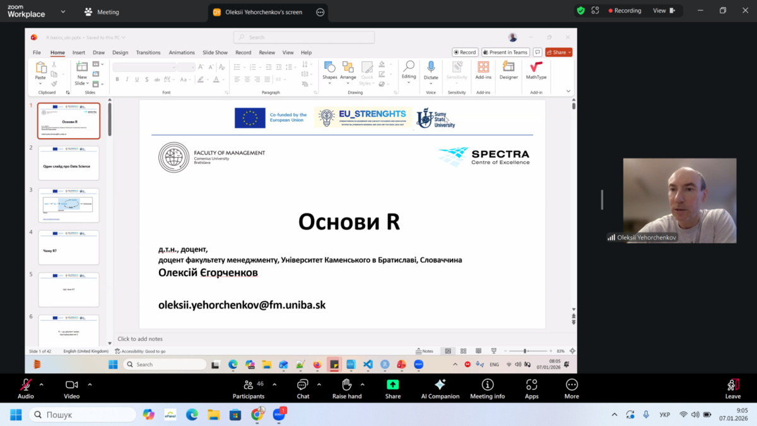Click the red Leave button
The height and width of the screenshot is (426, 757).
click(732, 388)
